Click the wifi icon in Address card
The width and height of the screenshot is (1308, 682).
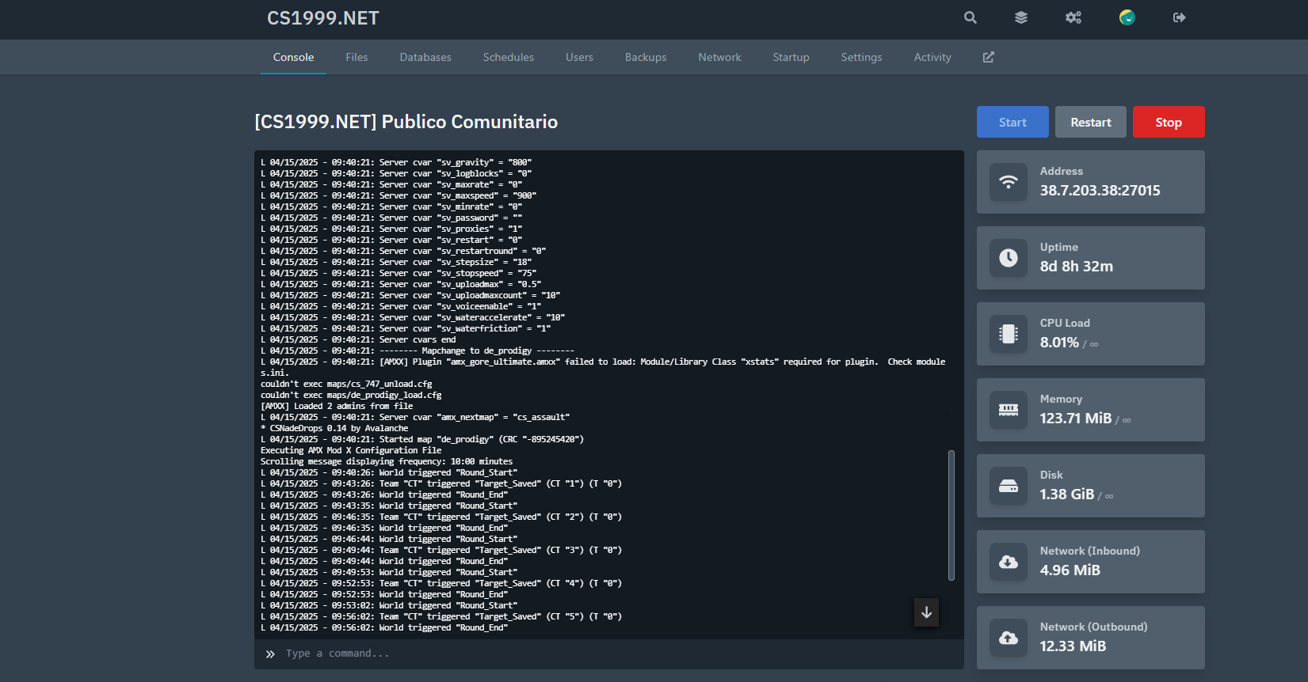1009,182
